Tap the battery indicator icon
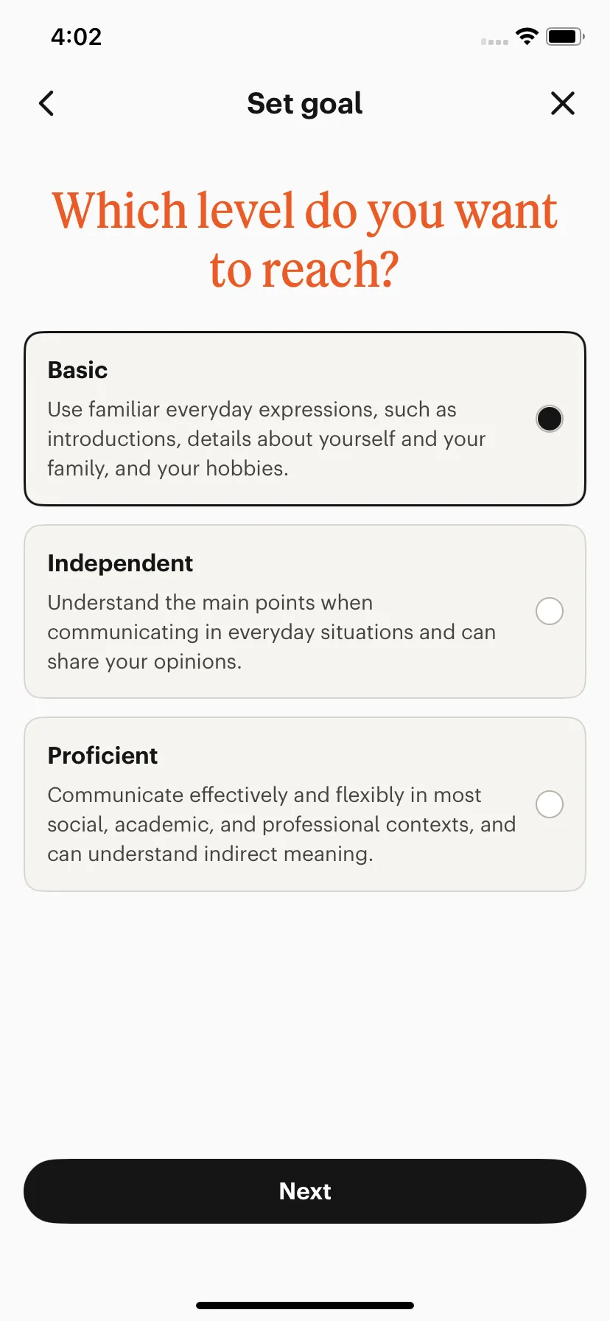The image size is (610, 1321). coord(565,36)
